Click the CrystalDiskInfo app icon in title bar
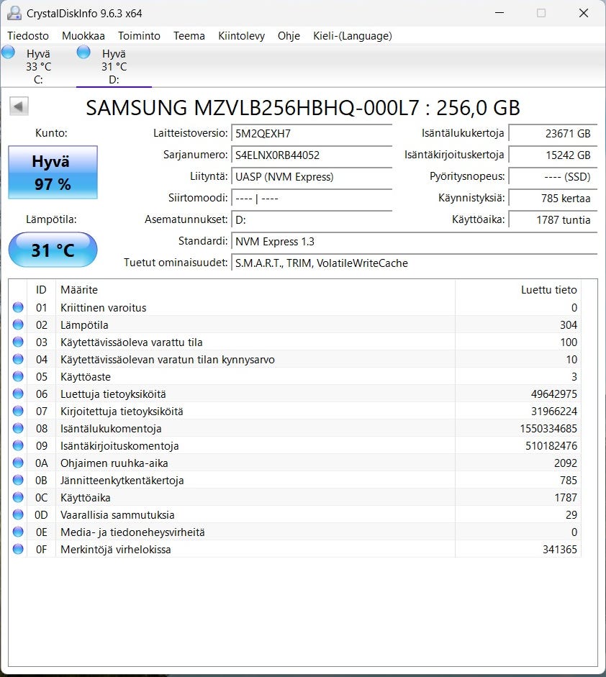The image size is (606, 677). click(14, 13)
